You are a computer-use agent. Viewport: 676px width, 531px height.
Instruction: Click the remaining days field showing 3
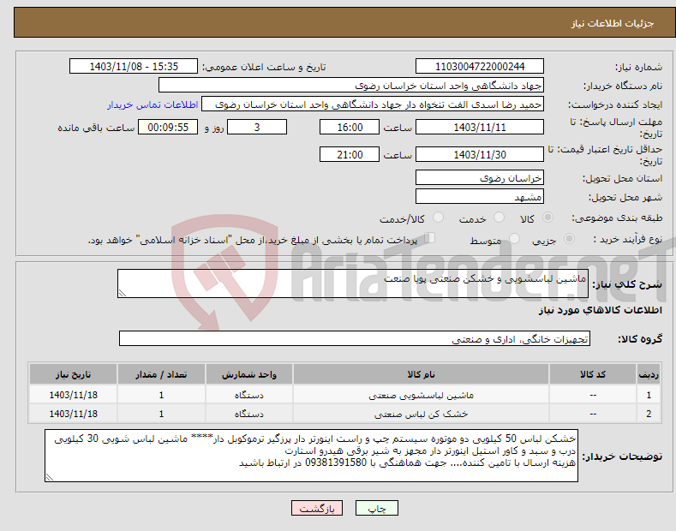(x=257, y=127)
